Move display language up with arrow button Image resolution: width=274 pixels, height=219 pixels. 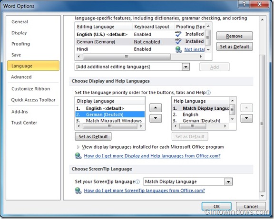(x=156, y=108)
